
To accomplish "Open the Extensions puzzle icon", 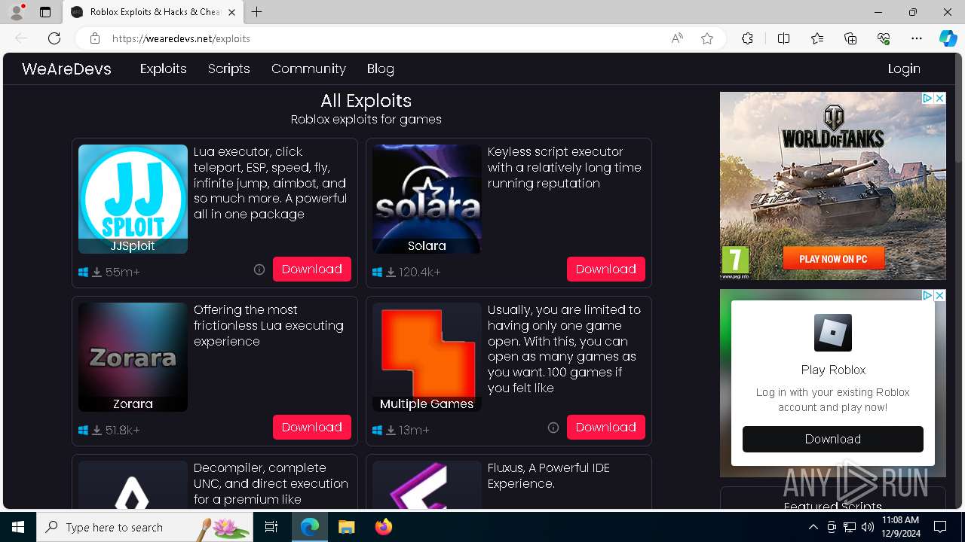I will (x=747, y=38).
